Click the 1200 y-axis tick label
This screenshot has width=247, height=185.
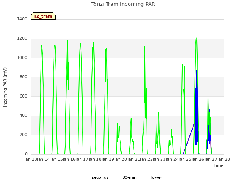[22, 39]
